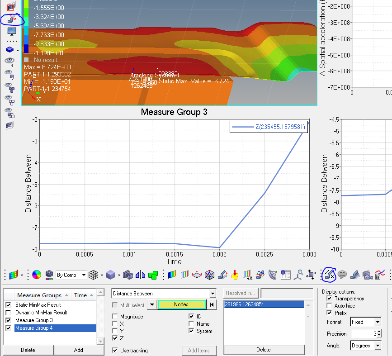392x356 pixels.
Task: Click the Add measure group button
Action: [x=78, y=350]
